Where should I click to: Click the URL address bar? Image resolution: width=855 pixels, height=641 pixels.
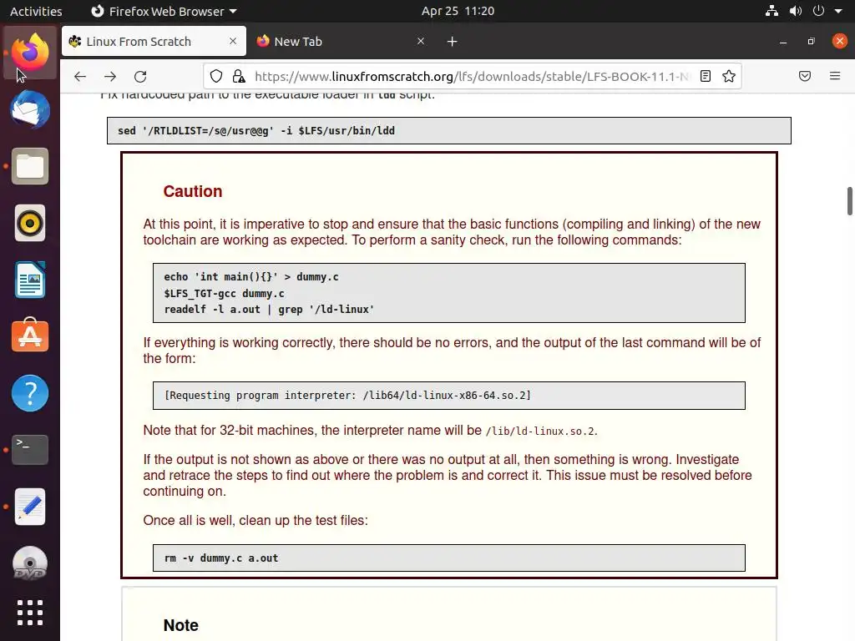click(x=473, y=76)
